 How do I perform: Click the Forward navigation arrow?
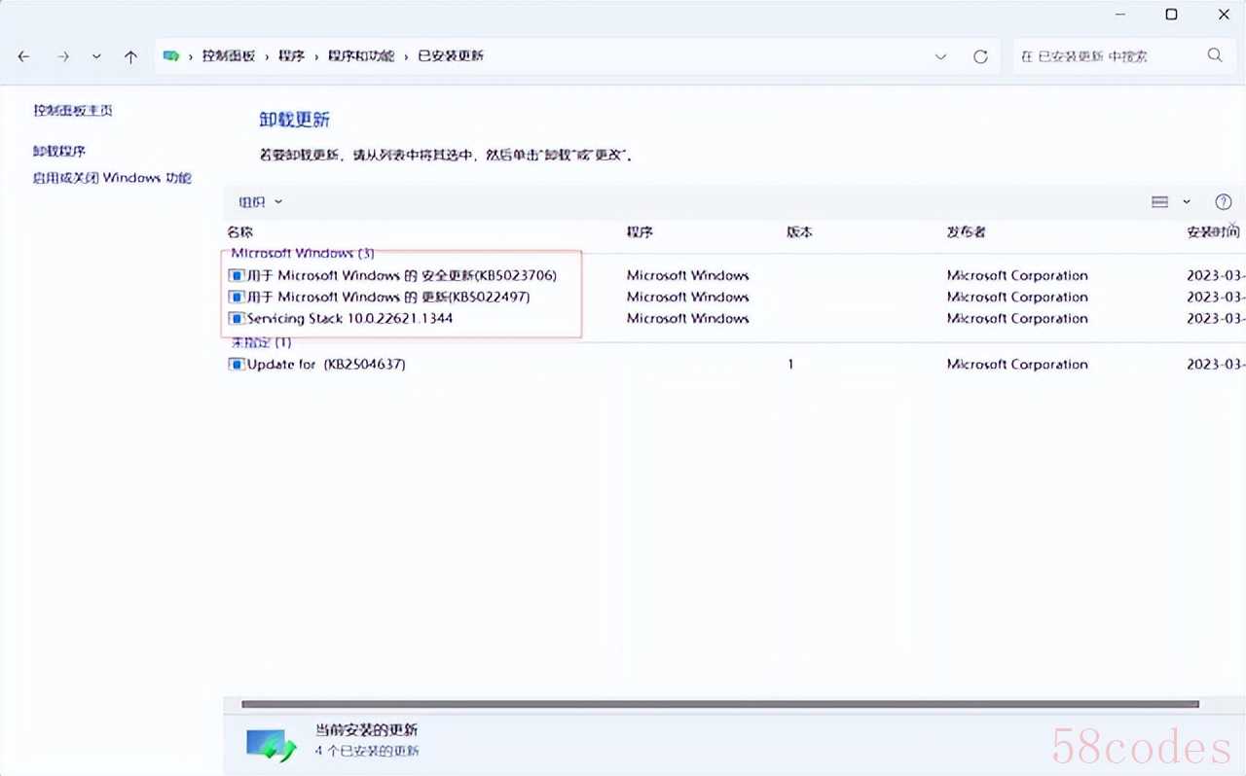click(x=63, y=56)
